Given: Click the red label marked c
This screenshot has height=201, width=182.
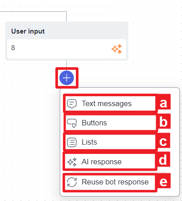Looking at the screenshot, I should (x=163, y=141).
